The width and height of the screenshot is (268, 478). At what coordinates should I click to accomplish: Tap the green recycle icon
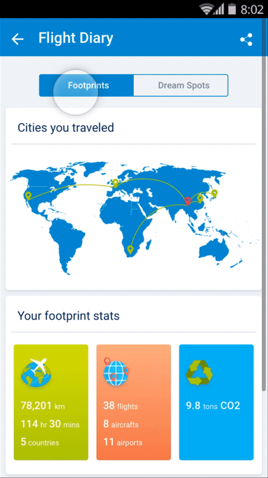(199, 372)
